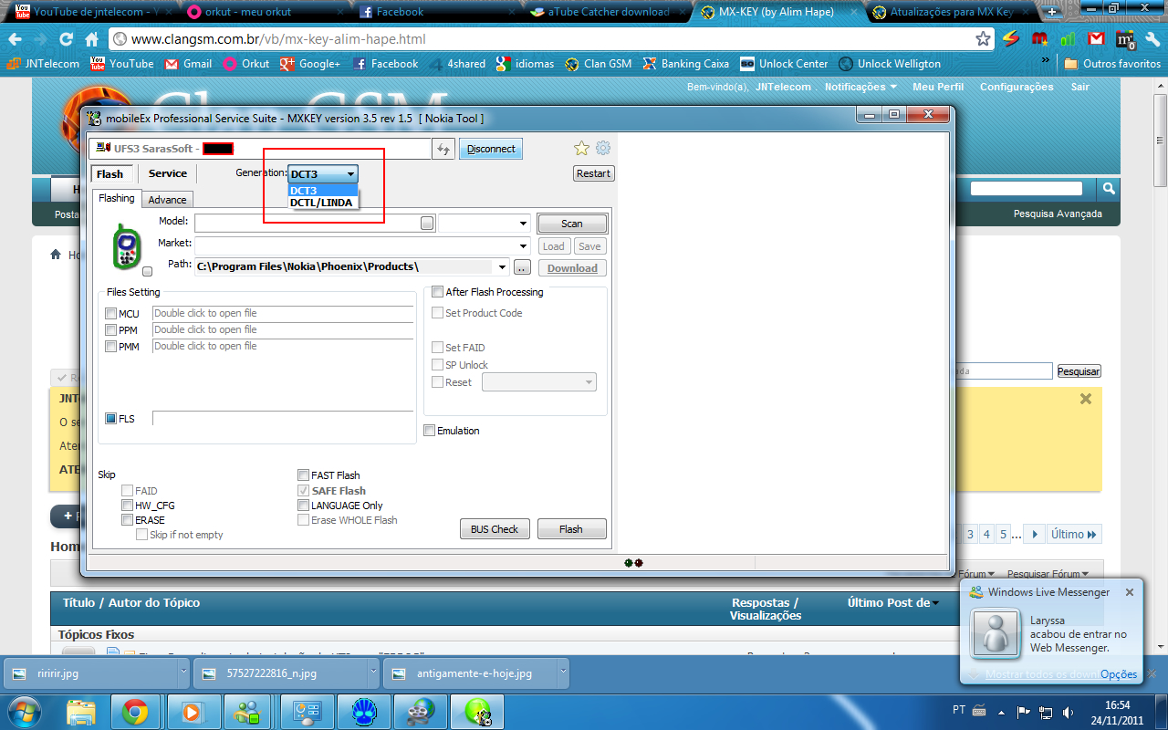Switch to the Flash main tab
This screenshot has height=730, width=1168.
click(x=109, y=173)
